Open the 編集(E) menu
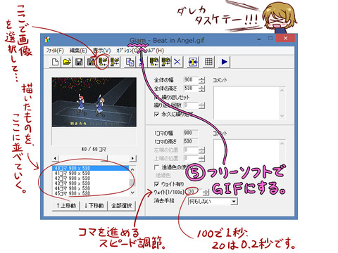The height and width of the screenshot is (253, 338). (78, 51)
